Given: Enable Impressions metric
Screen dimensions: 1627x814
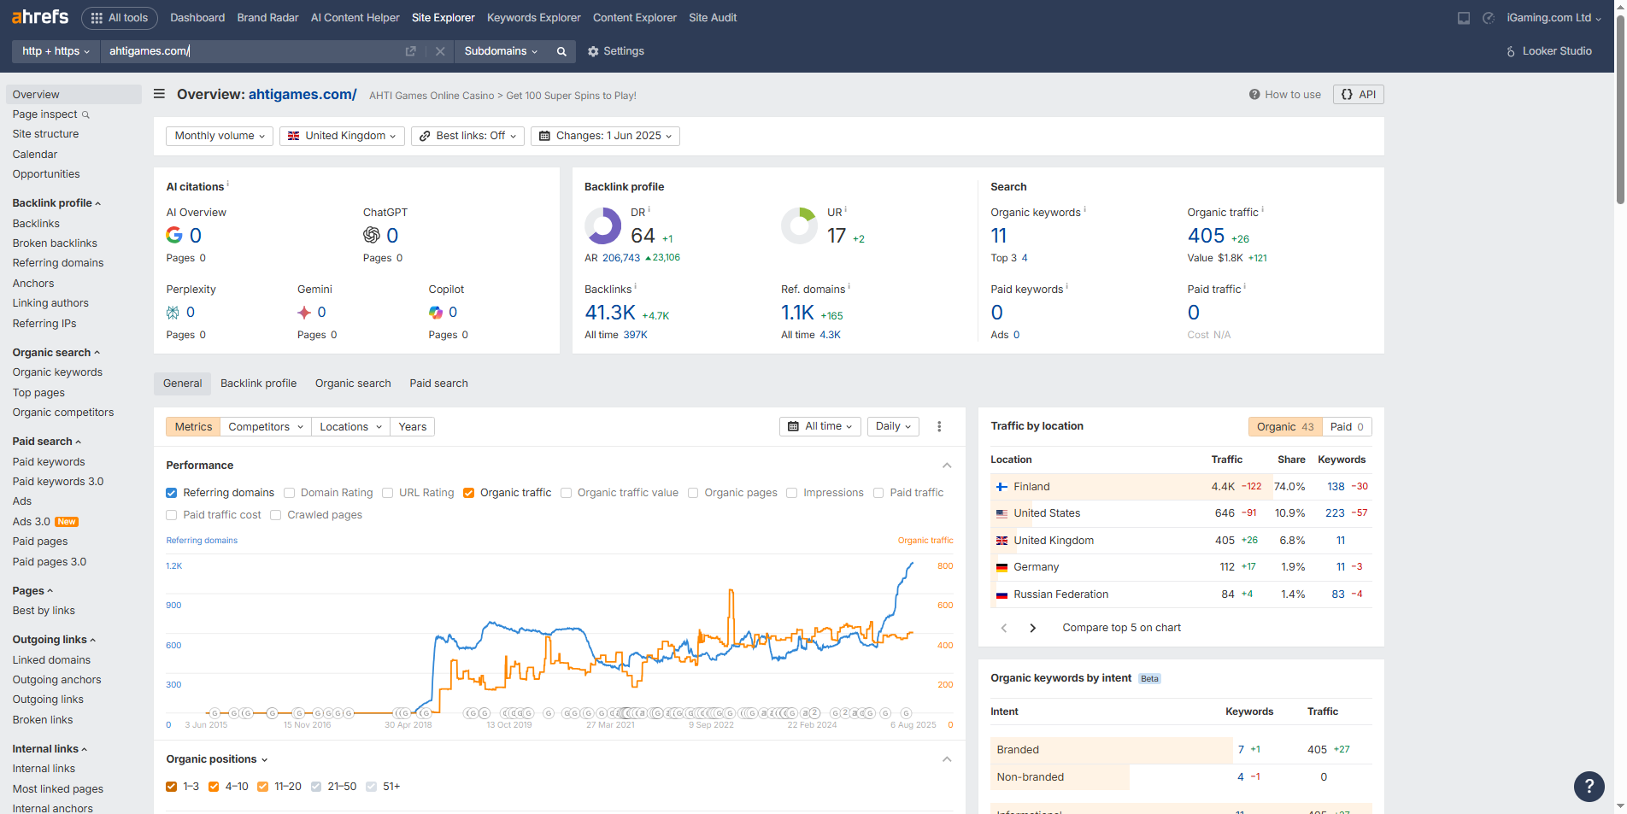Looking at the screenshot, I should [x=792, y=493].
